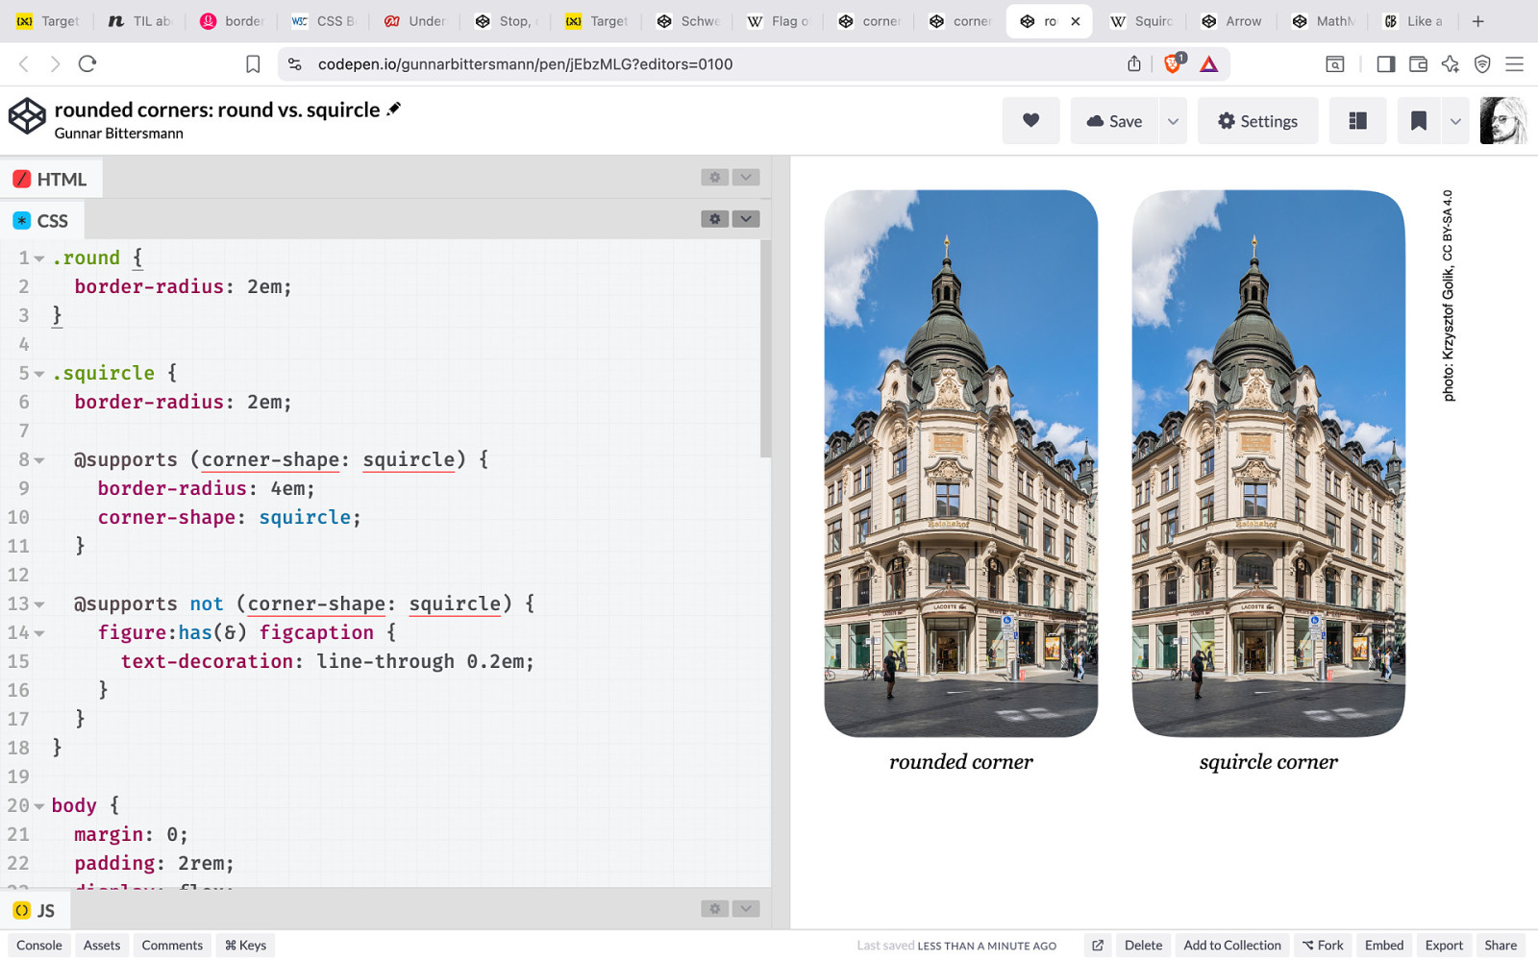Fork this pen
The height and width of the screenshot is (961, 1538).
click(1323, 946)
